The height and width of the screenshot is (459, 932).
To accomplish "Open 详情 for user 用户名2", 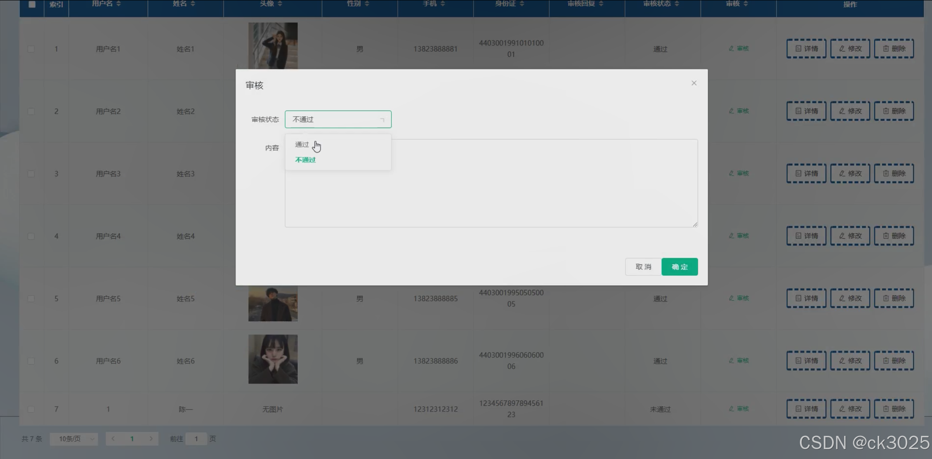I will tap(806, 111).
